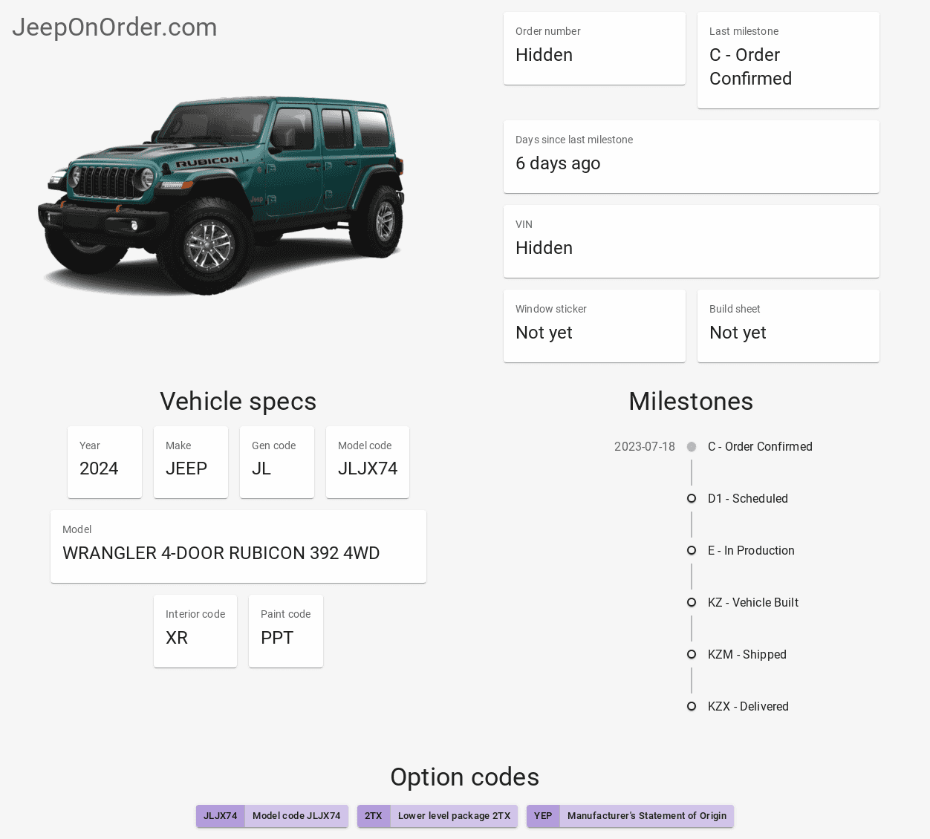Viewport: 930px width, 839px height.
Task: Open the Window sticker Not yet card
Action: click(594, 326)
